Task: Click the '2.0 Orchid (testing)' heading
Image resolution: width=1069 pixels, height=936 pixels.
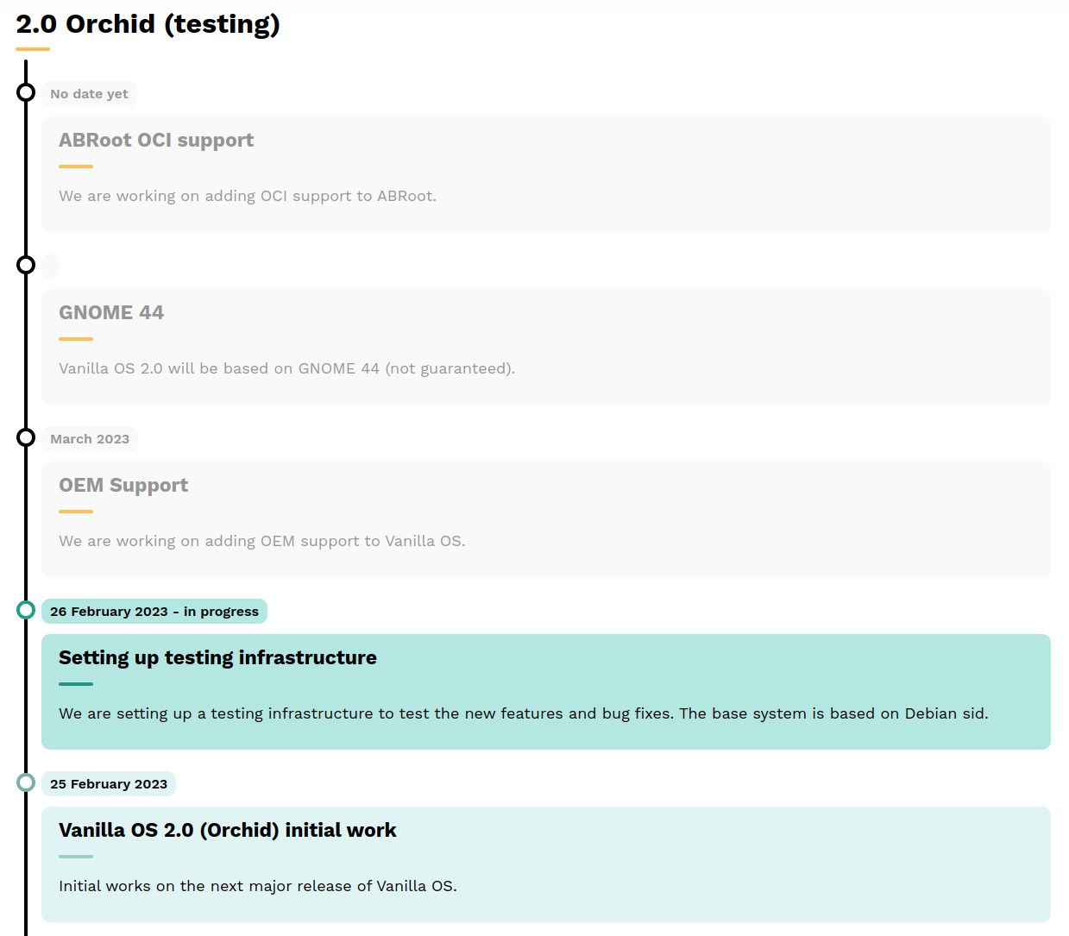Action: tap(148, 24)
